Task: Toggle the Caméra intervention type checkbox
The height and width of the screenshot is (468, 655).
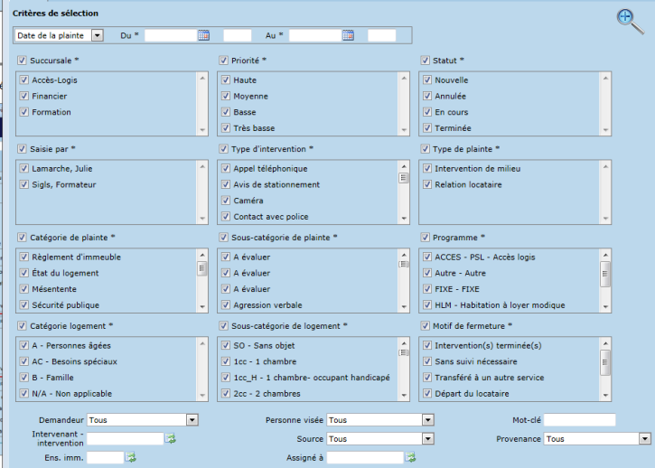Action: point(227,201)
